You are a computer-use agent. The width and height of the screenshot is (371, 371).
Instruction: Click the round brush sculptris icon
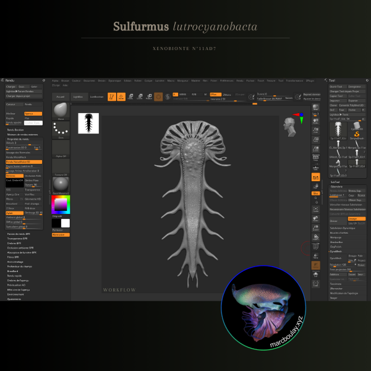158,97
